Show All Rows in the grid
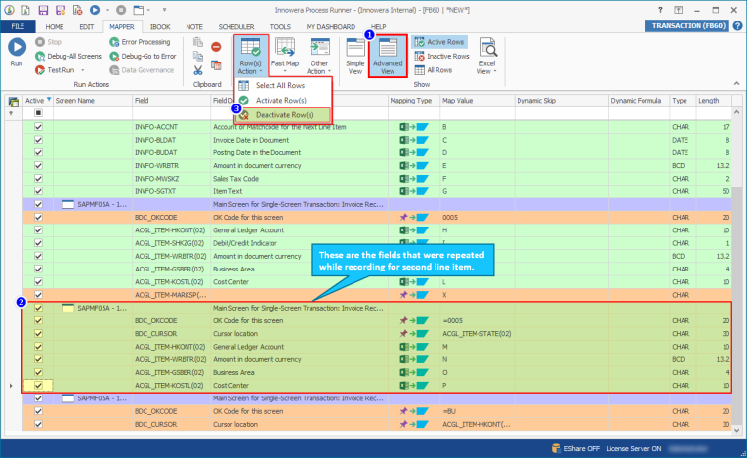Viewport: 747px width, 458px height. tap(438, 70)
